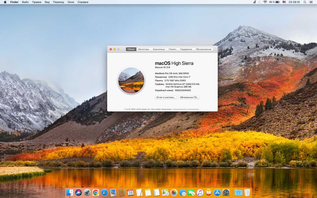Open Calendar showing 28 in Dock
Image resolution: width=317 pixels, height=198 pixels.
pyautogui.click(x=130, y=193)
